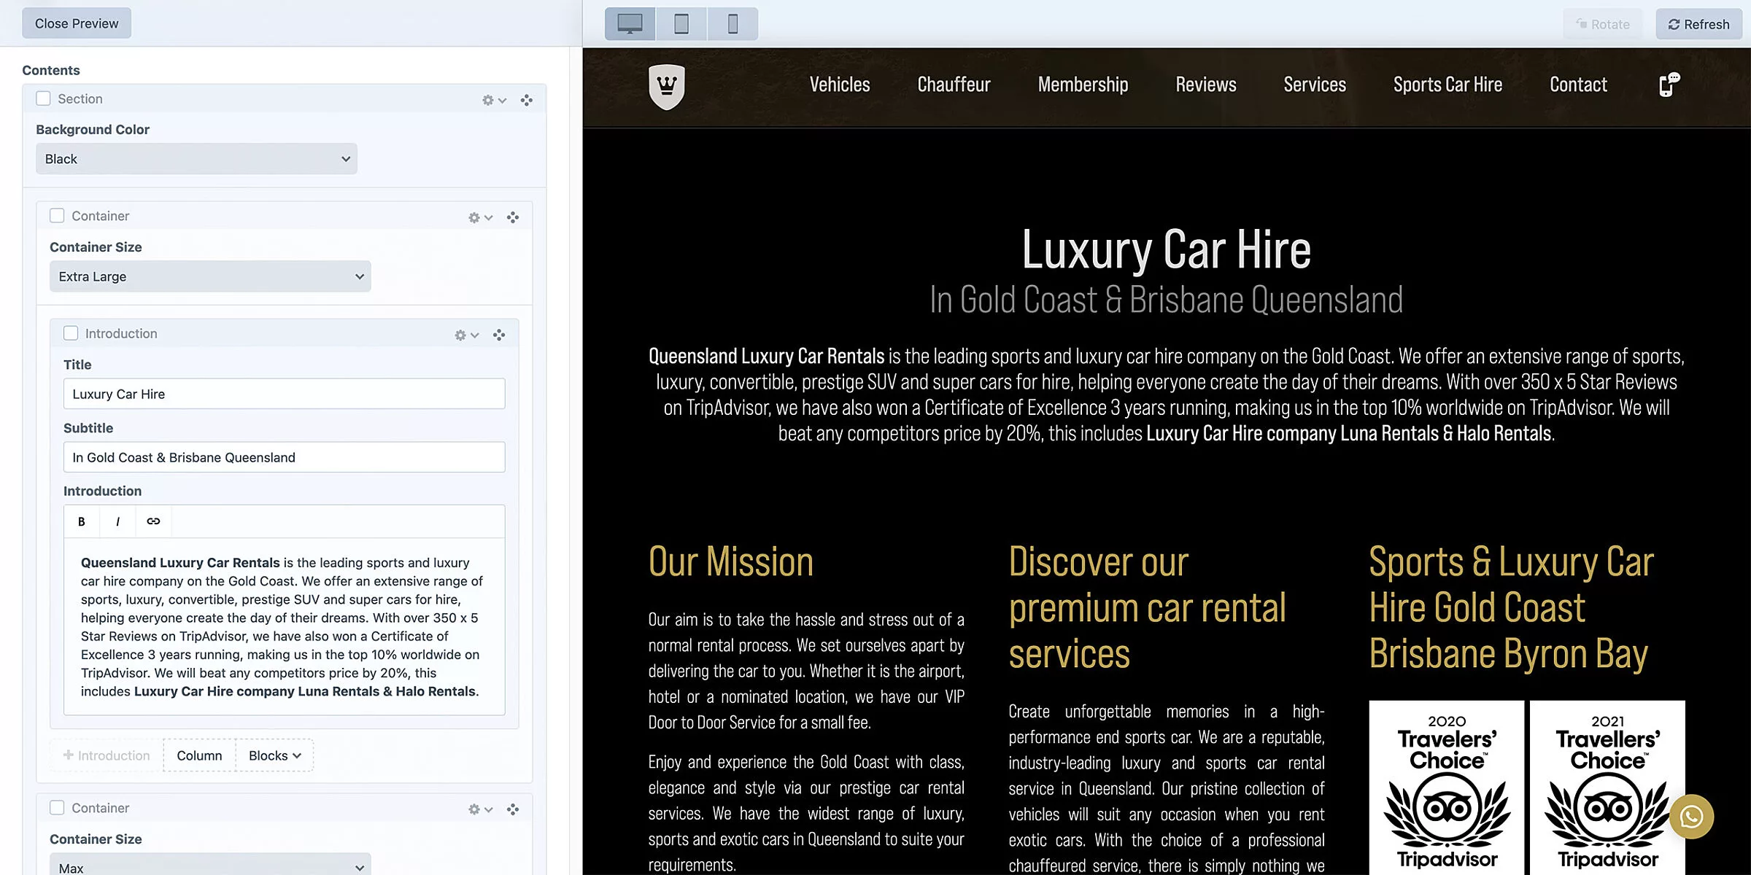Click the Close Preview button
The width and height of the screenshot is (1751, 875).
tap(77, 23)
